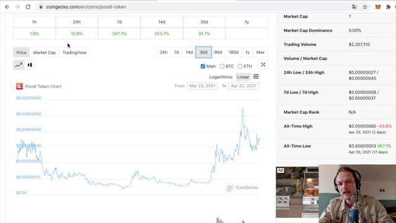Click the All-Time High row label
The image size is (396, 223).
(x=298, y=126)
